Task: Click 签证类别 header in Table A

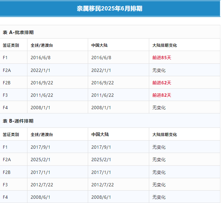Action: click(11, 45)
